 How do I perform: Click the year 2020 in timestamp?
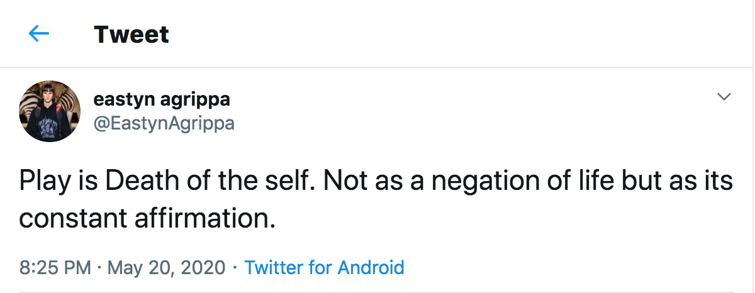pyautogui.click(x=202, y=267)
